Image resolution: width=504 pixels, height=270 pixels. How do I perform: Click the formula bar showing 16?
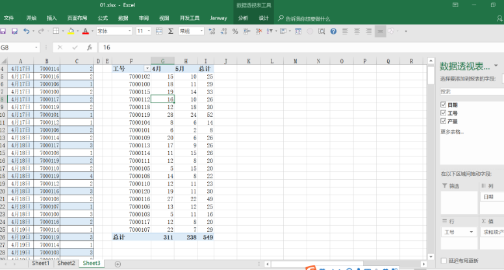coord(301,47)
